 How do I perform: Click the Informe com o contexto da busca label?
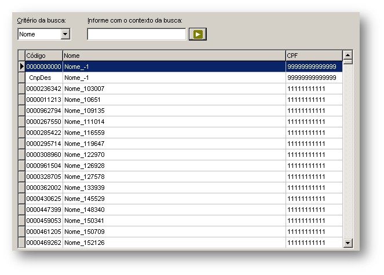tap(135, 21)
